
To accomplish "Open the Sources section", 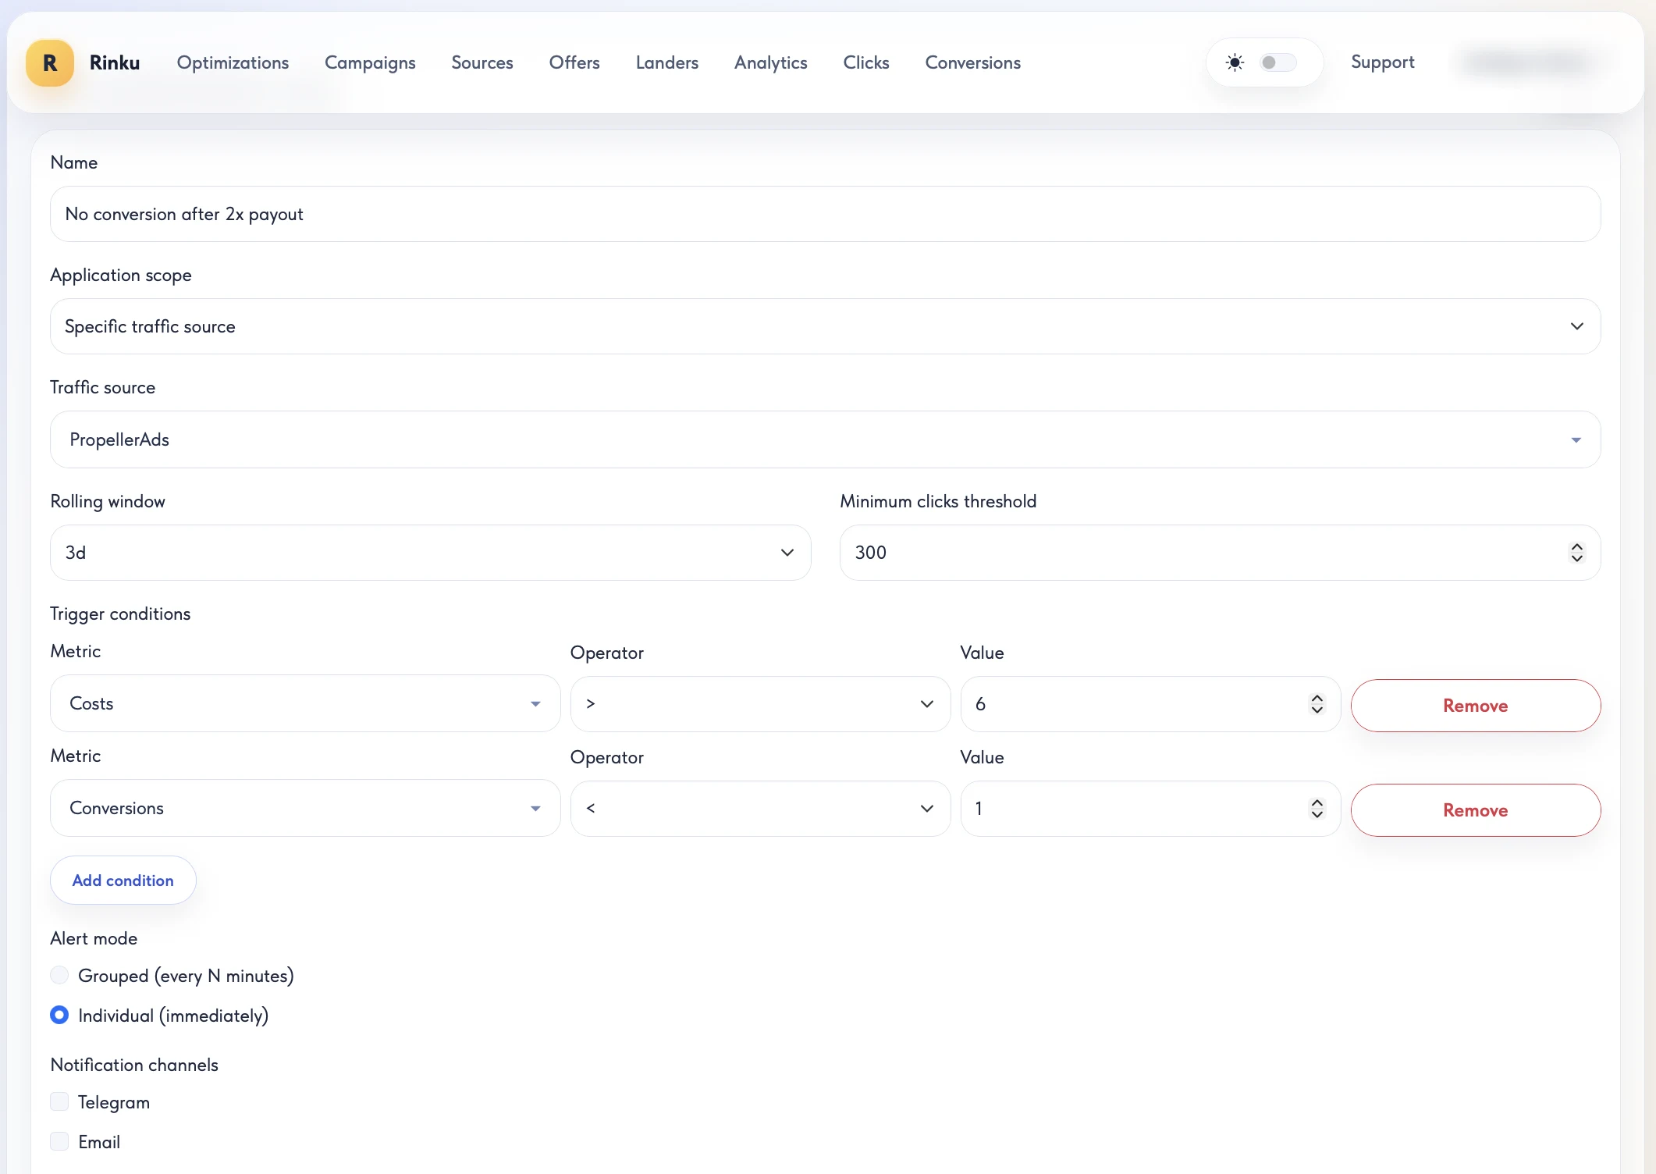I will tap(482, 62).
